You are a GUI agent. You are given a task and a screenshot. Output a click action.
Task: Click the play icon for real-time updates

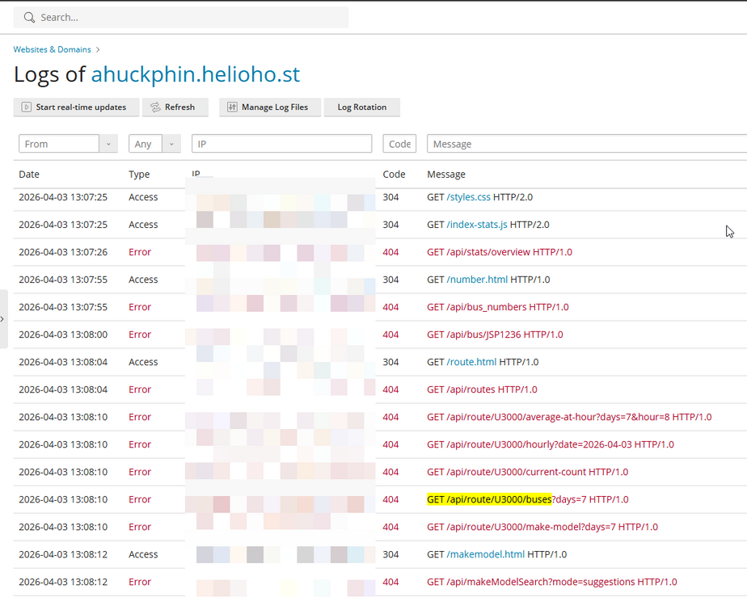tap(27, 107)
